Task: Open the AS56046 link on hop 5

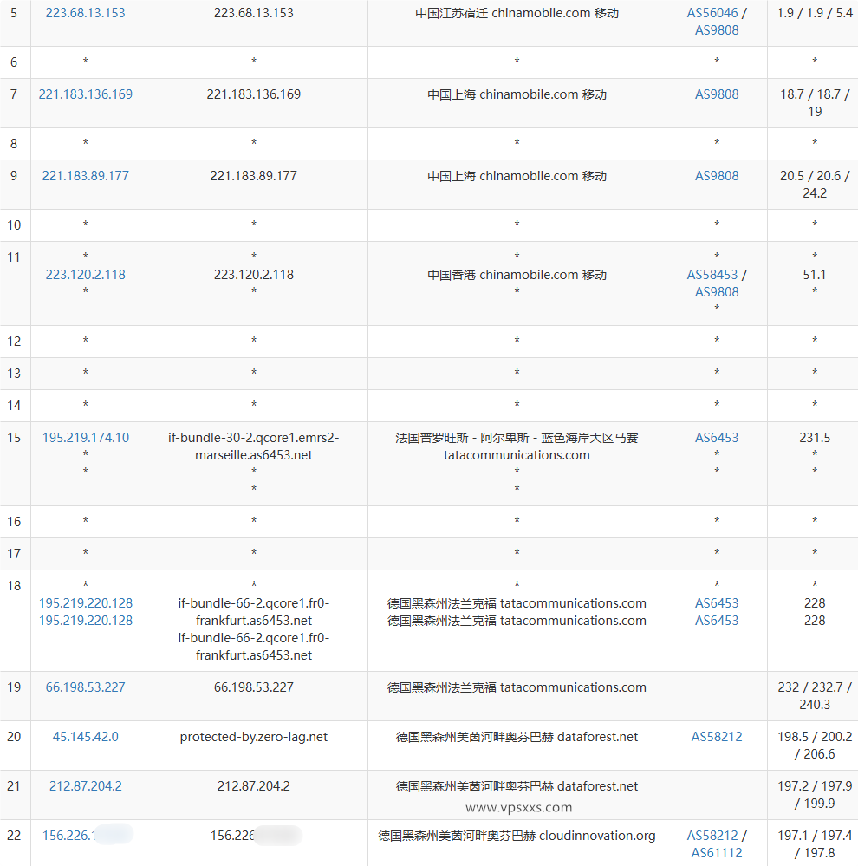Action: coord(716,12)
